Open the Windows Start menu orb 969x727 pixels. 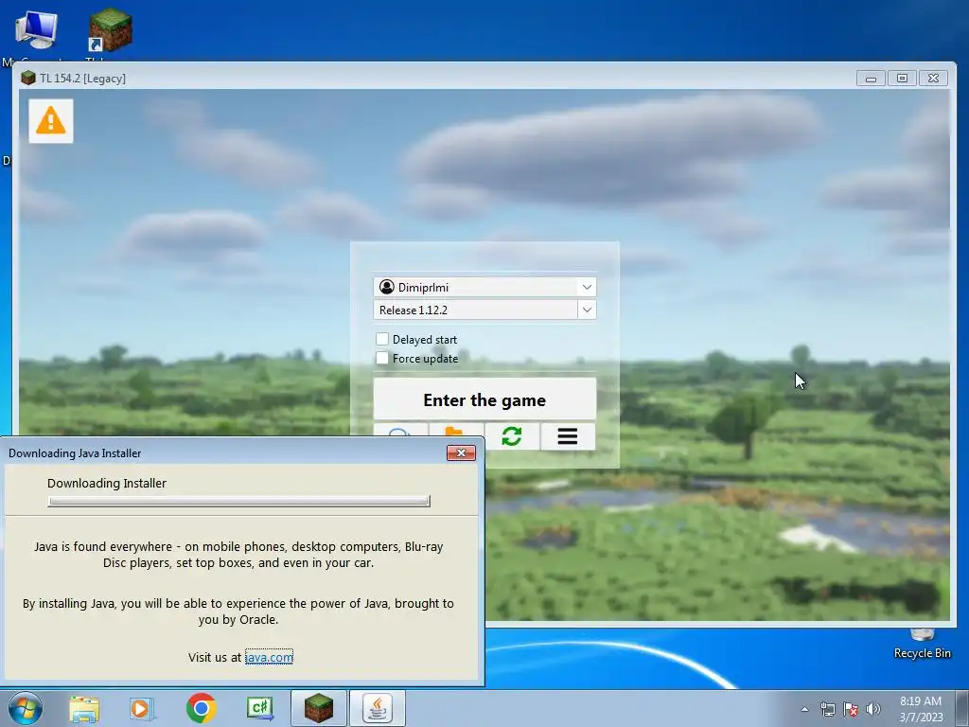[x=25, y=708]
